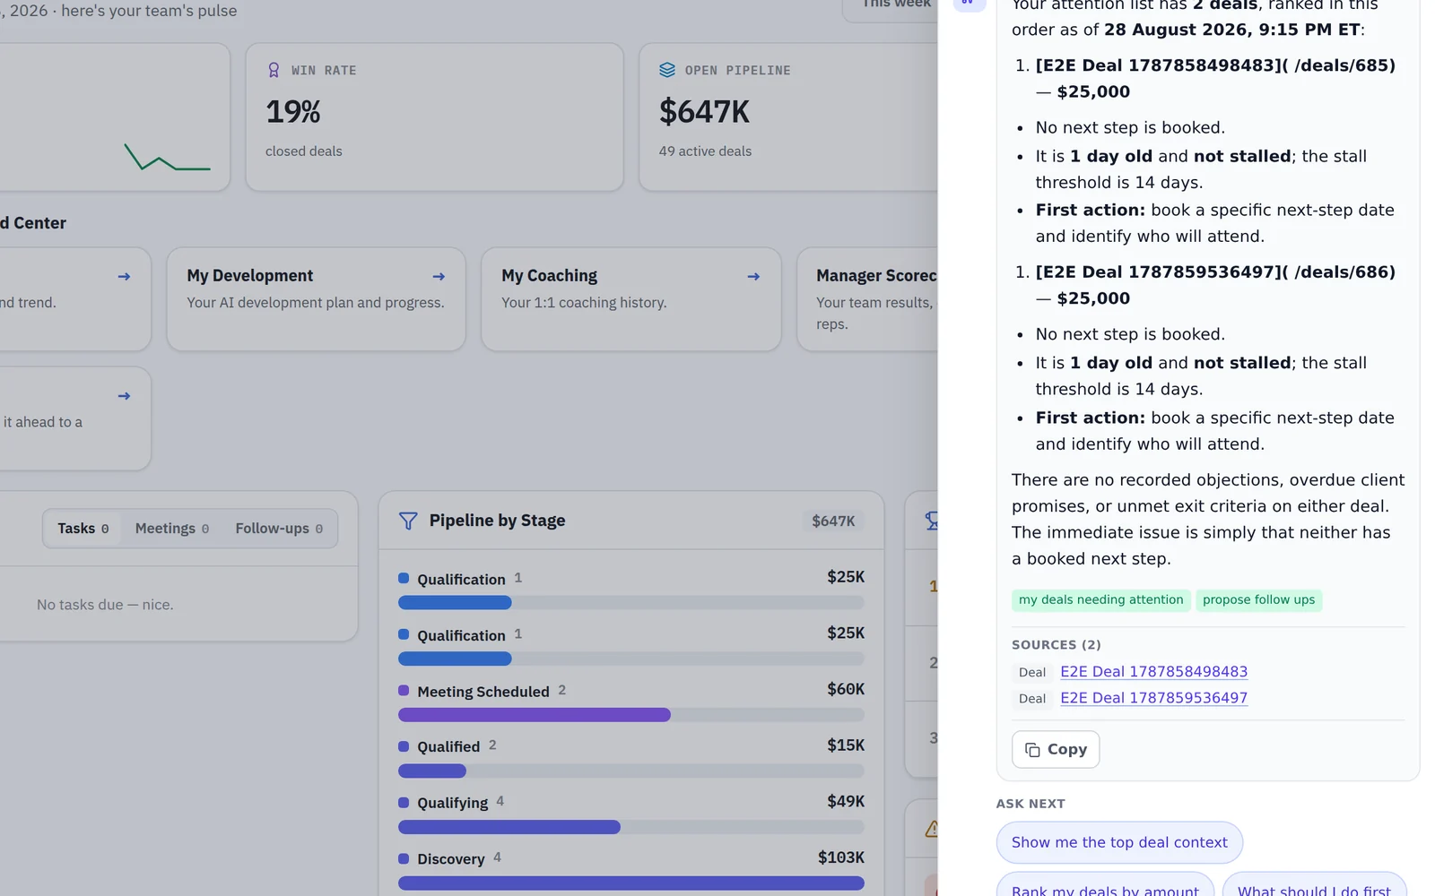Click the '[E2E Deal 1787858498483]( /deals/685)' heading
This screenshot has height=896, width=1435.
coord(1215,65)
